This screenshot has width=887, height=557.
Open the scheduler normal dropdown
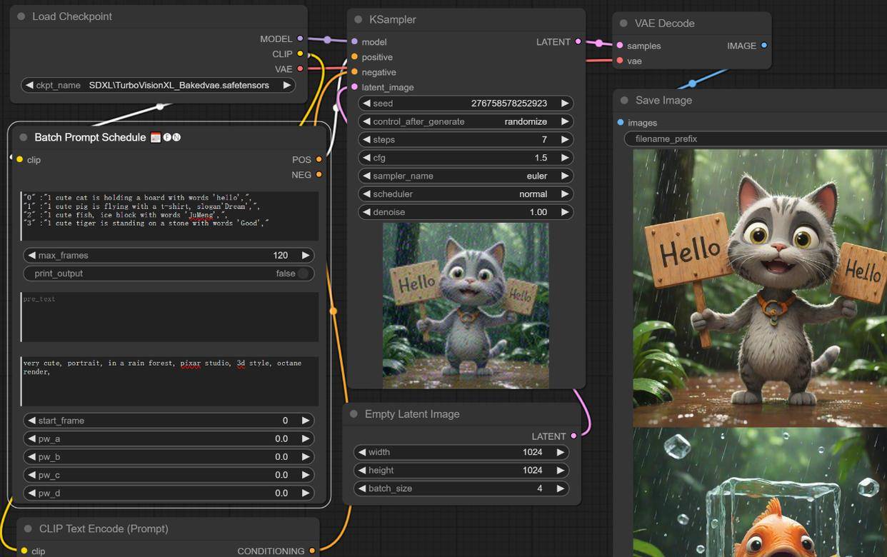coord(465,194)
